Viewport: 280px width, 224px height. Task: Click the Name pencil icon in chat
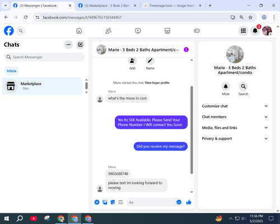(x=150, y=60)
